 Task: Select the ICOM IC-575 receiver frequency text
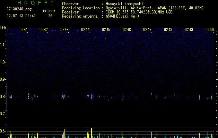point(139,12)
